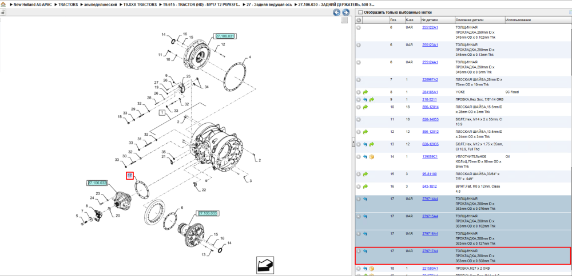Open part number link 255124A1
The width and height of the screenshot is (572, 276).
(430, 62)
